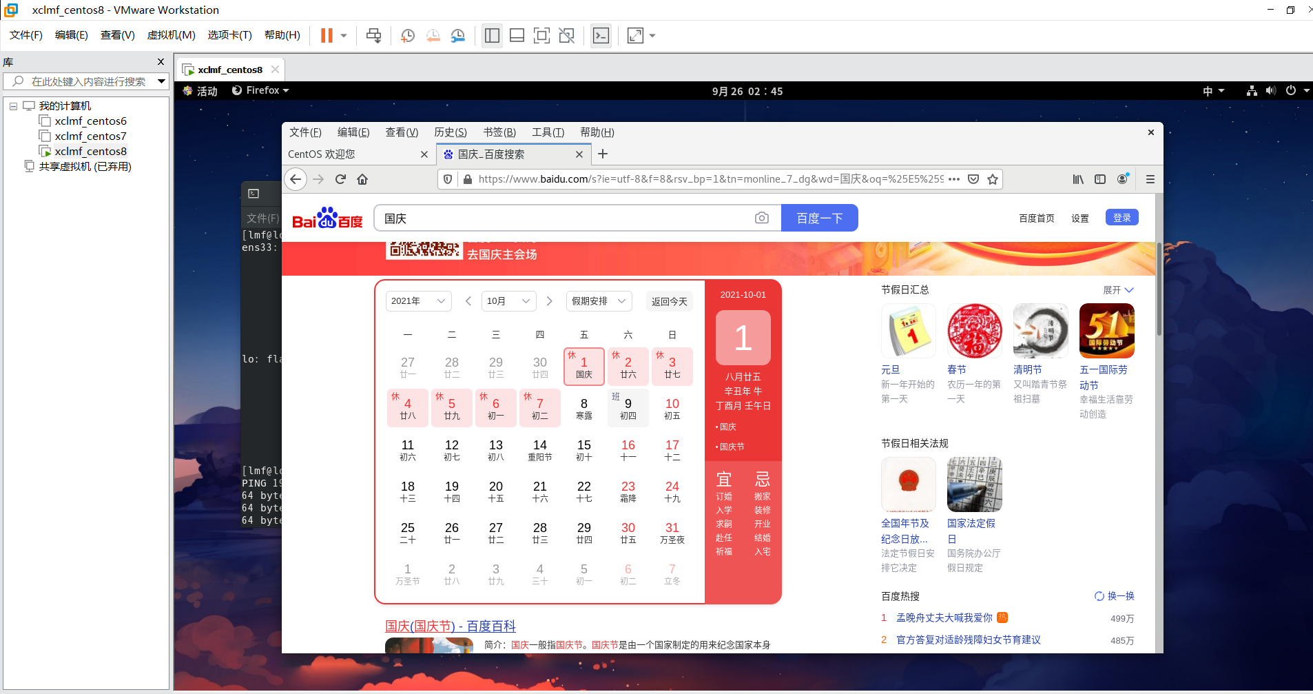Toggle the thumbnail bar in VMware
The height and width of the screenshot is (694, 1313).
click(517, 35)
